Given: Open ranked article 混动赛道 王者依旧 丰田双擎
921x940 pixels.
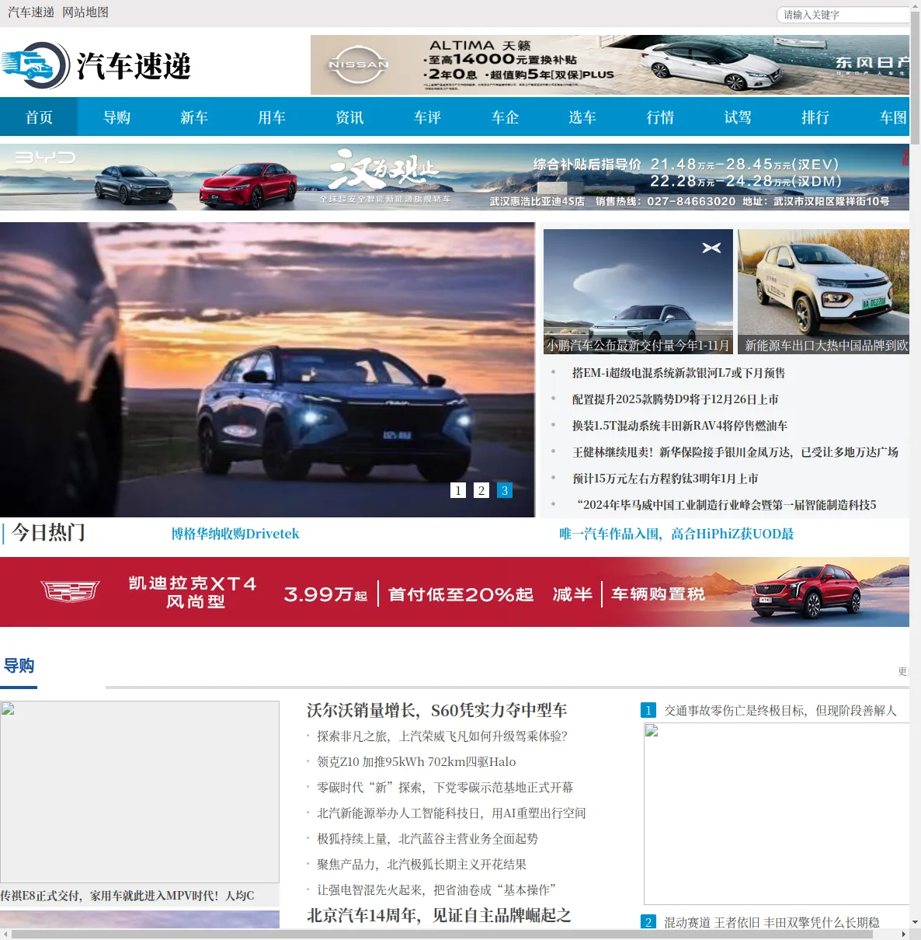Looking at the screenshot, I should tap(772, 922).
